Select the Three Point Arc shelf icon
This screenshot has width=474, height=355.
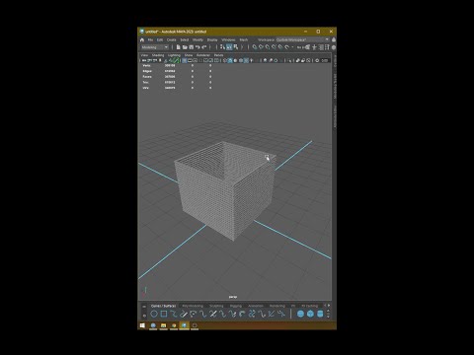[194, 314]
